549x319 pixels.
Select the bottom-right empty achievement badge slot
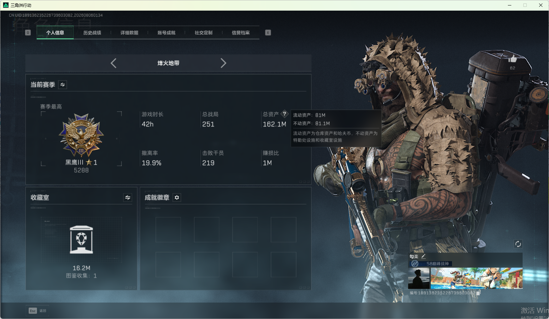[x=283, y=265]
